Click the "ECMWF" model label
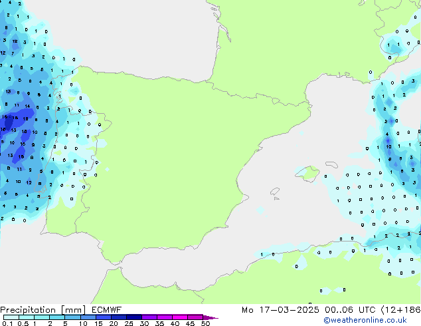 click(x=106, y=310)
